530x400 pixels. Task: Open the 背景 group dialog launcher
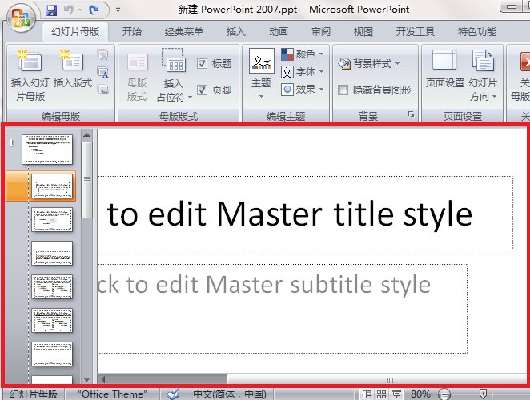411,114
